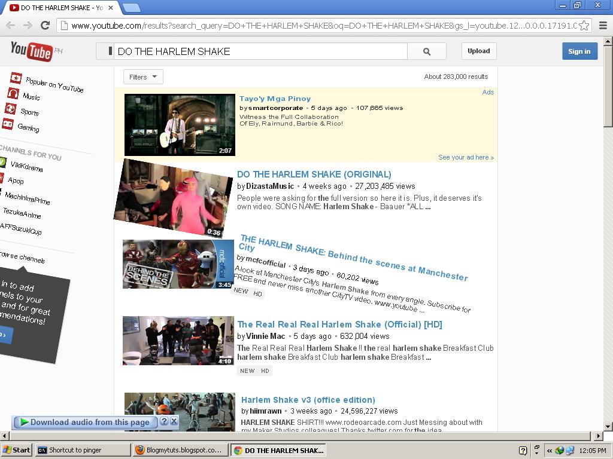Click the Popular on YouTube icon
The height and width of the screenshot is (459, 613).
(x=16, y=78)
